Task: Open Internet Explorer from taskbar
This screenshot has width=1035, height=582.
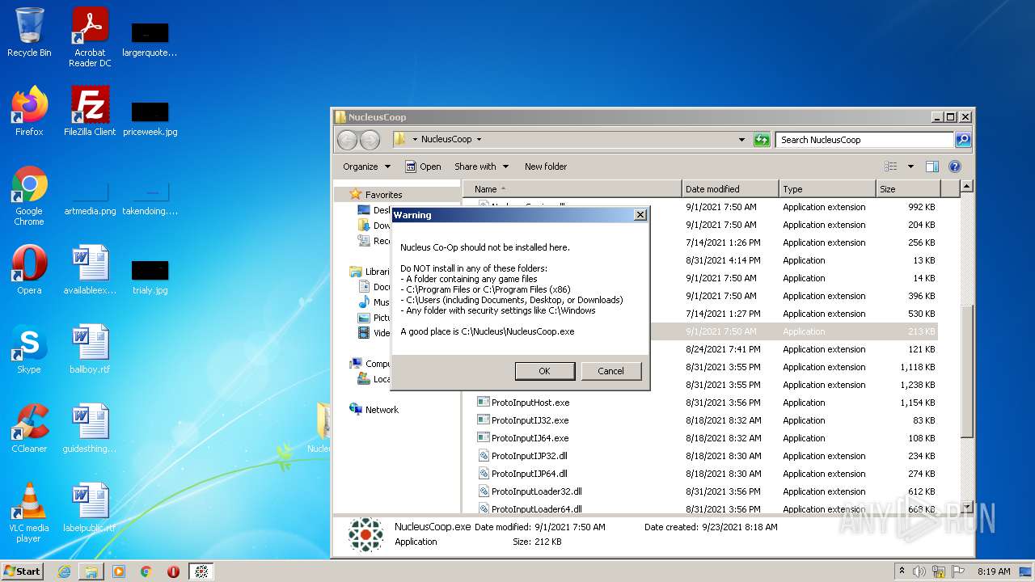Action: coord(64,571)
